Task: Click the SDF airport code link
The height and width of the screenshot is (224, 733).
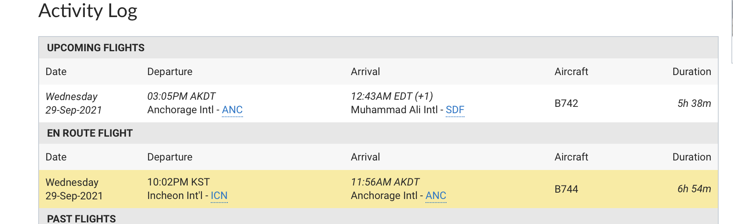Action: pyautogui.click(x=455, y=110)
